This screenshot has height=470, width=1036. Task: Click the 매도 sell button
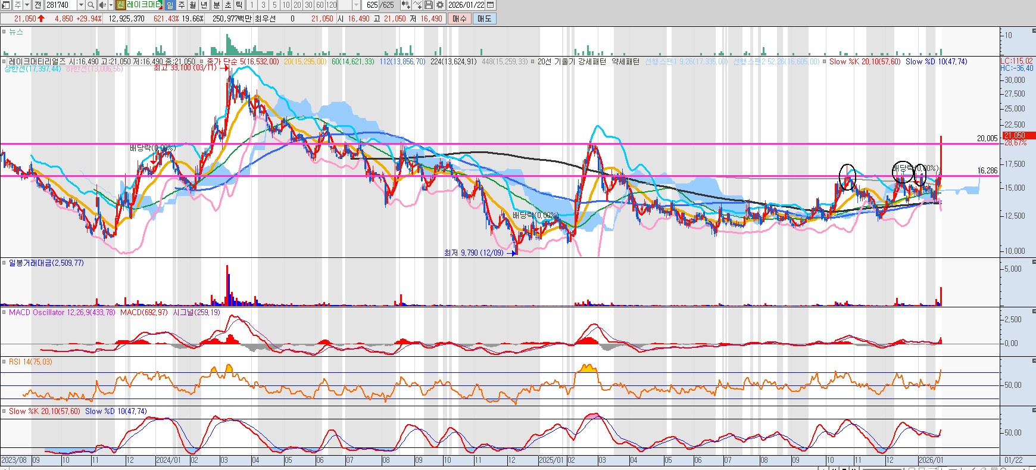pyautogui.click(x=485, y=18)
